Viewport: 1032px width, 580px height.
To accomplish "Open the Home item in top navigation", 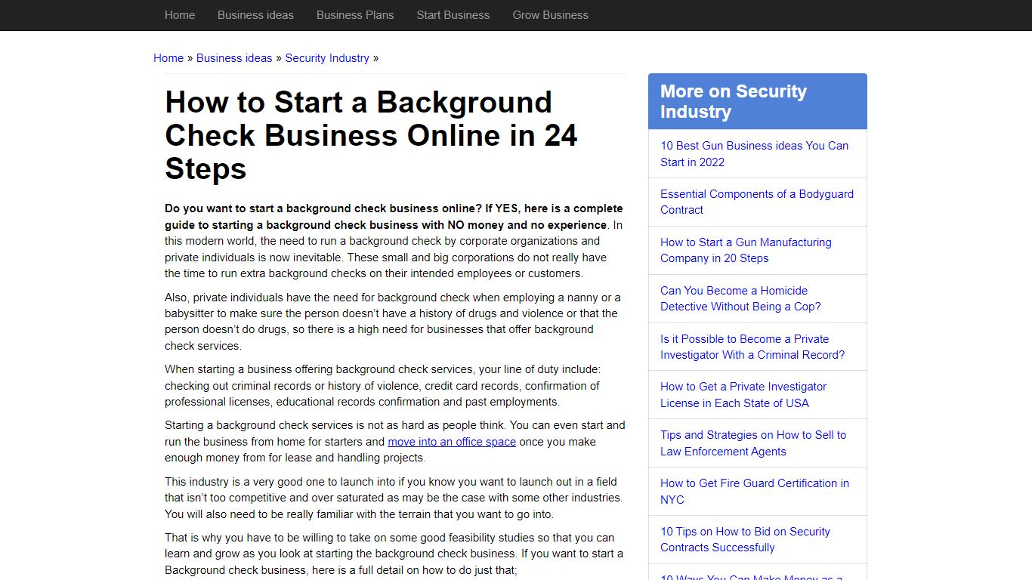I will [x=180, y=15].
